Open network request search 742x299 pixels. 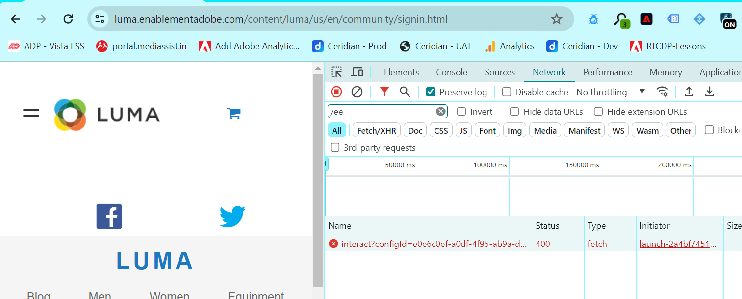coord(404,92)
